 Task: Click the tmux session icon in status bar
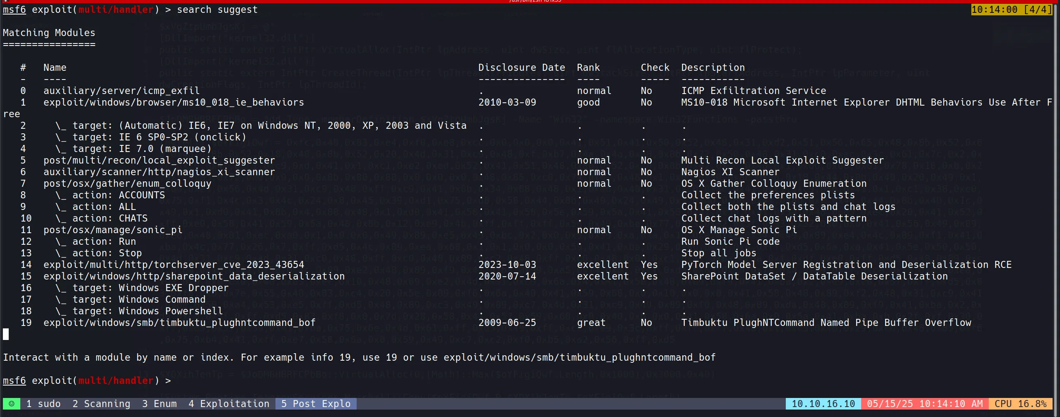(12, 404)
